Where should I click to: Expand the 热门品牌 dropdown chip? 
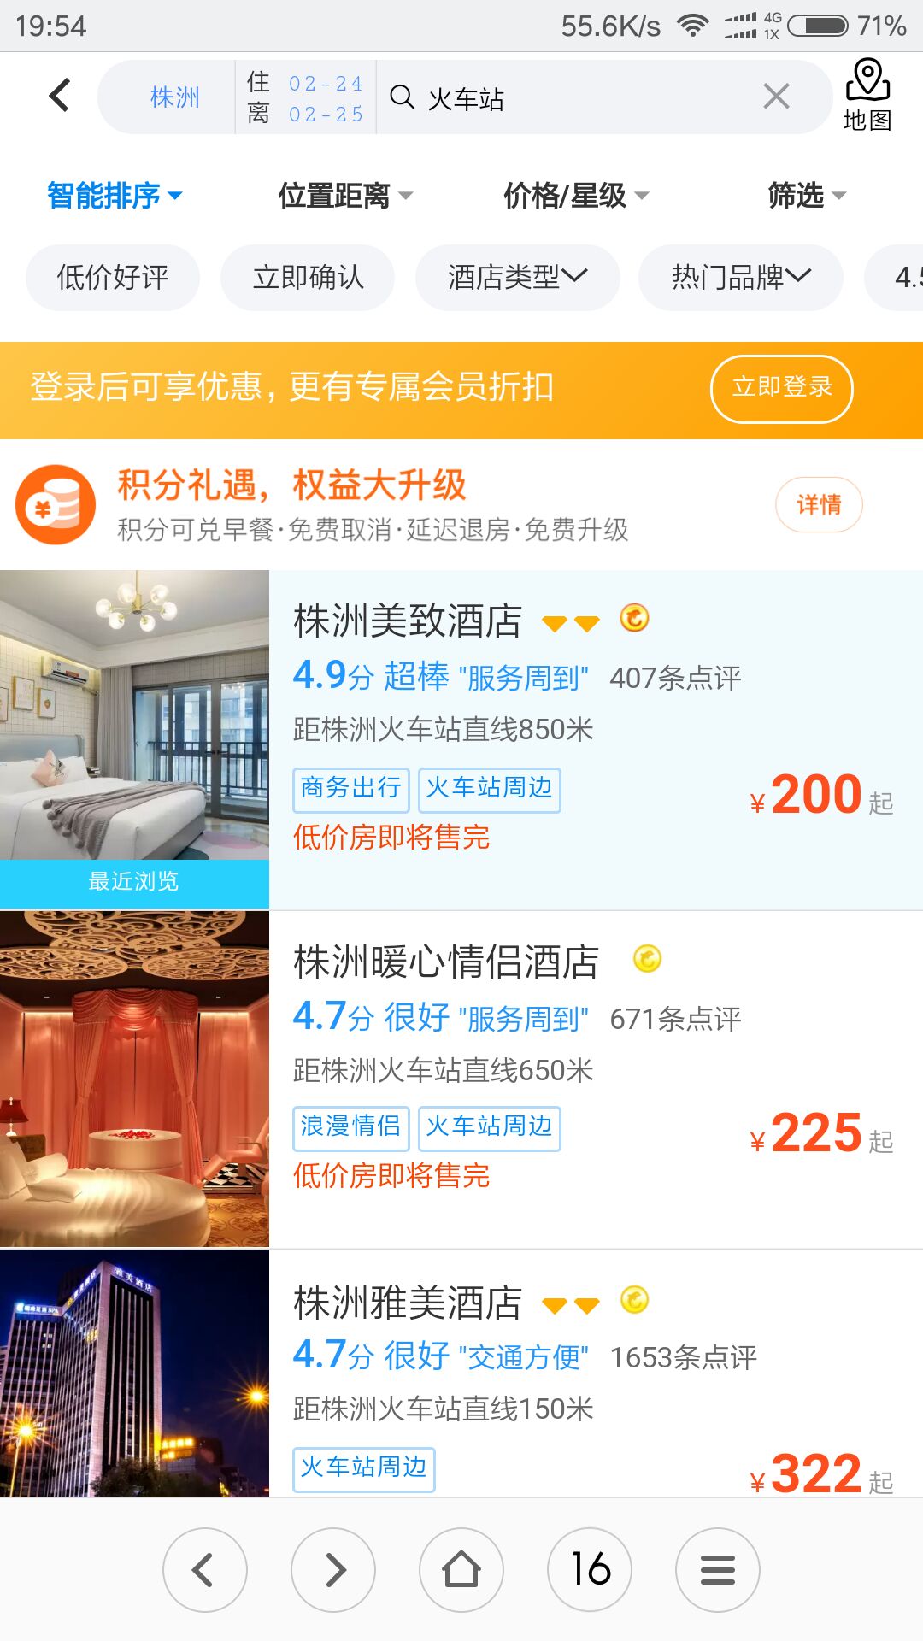(x=741, y=278)
